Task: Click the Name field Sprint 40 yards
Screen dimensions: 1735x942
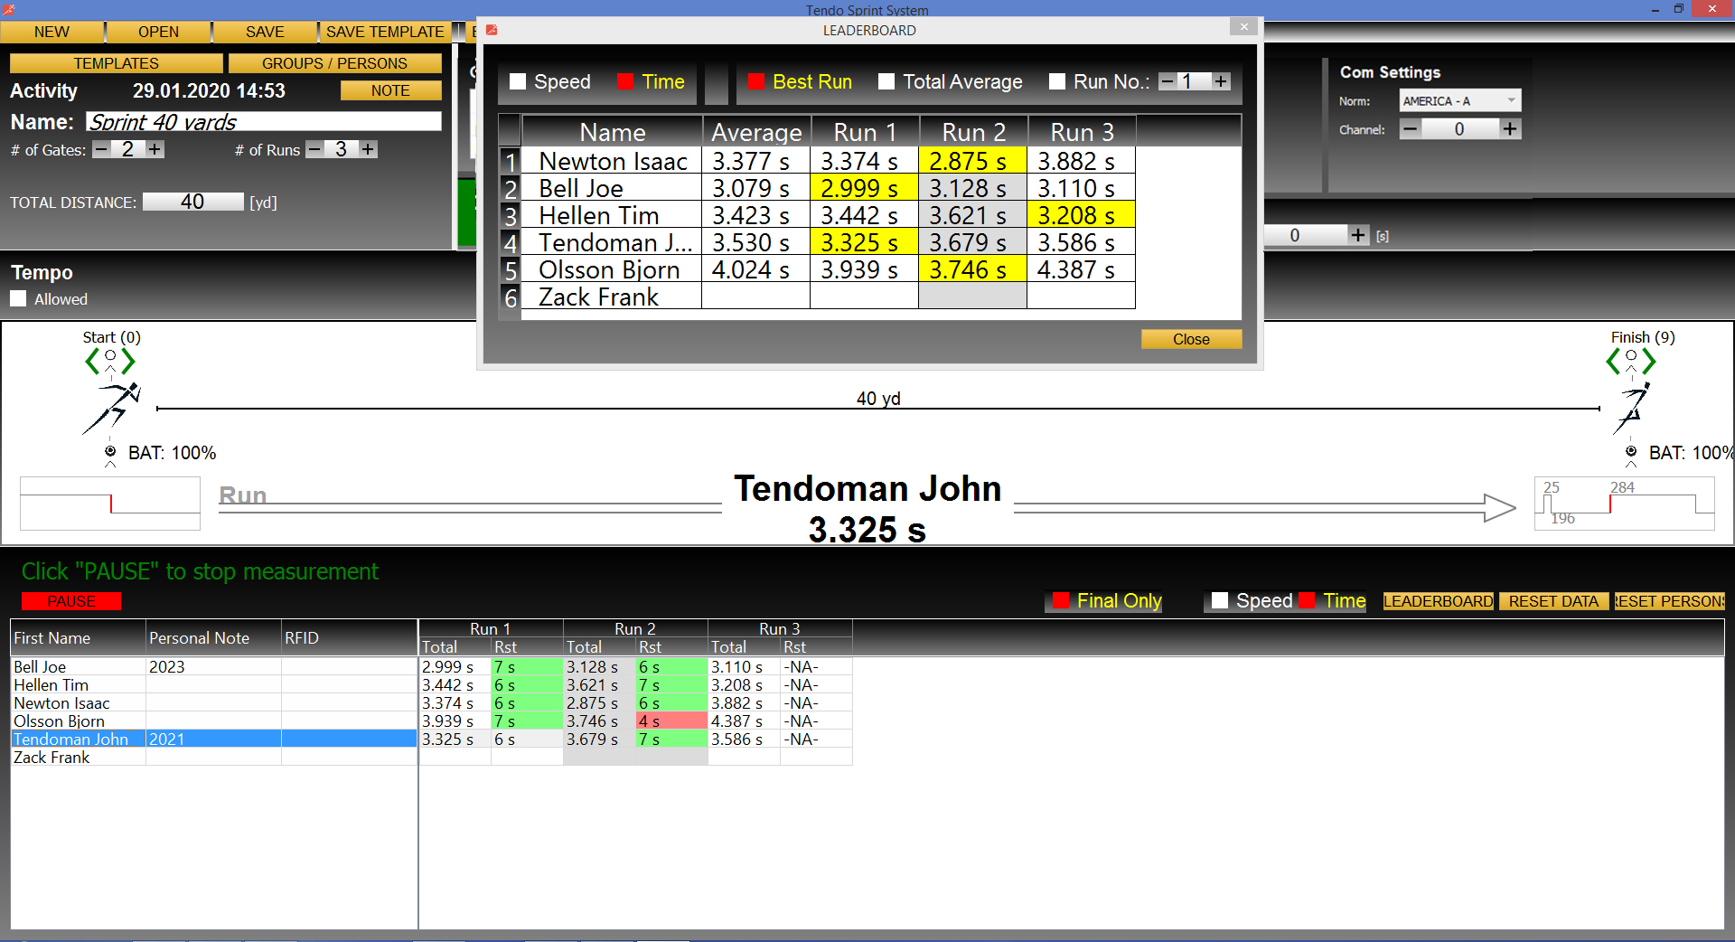Action: point(264,121)
